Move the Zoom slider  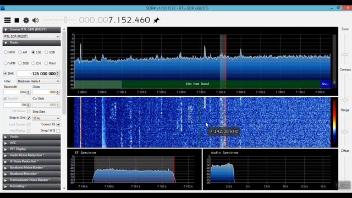tap(345, 54)
